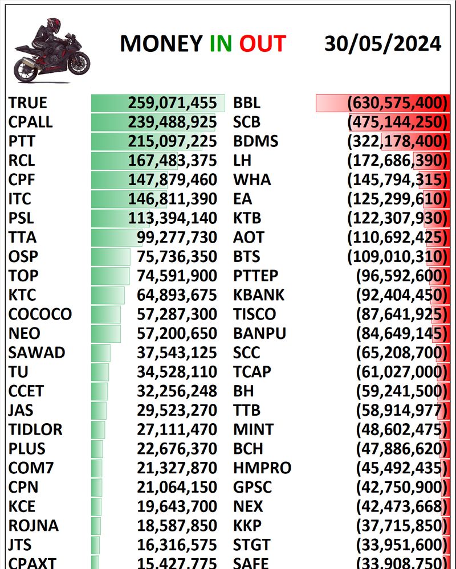456x569 pixels.
Task: Click the PTTEP ticker label
Action: pyautogui.click(x=256, y=276)
